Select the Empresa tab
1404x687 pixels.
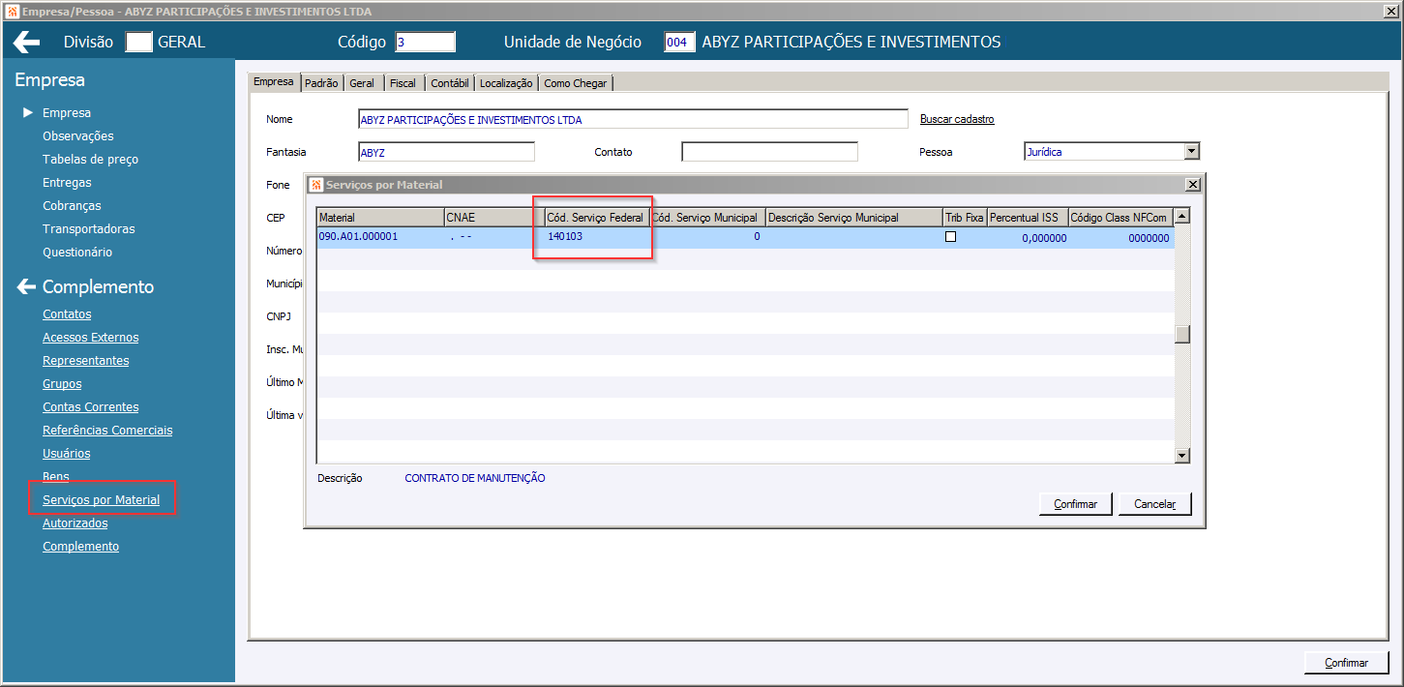tap(274, 82)
